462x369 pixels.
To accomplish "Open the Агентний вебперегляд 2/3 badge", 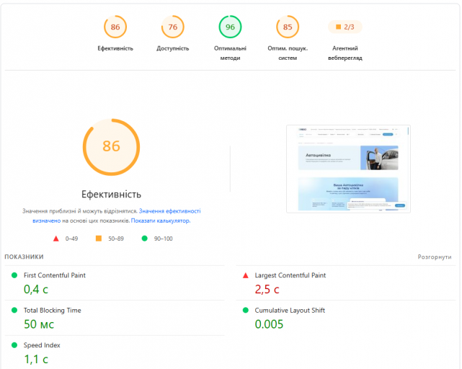I will coord(345,27).
